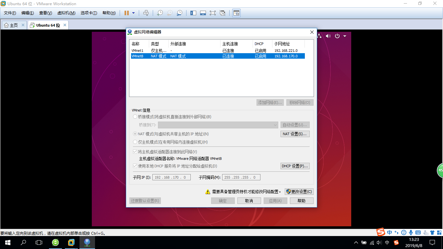Toggle 使用本地 DHCP 服务 checkbox
The height and width of the screenshot is (249, 443).
pos(135,166)
